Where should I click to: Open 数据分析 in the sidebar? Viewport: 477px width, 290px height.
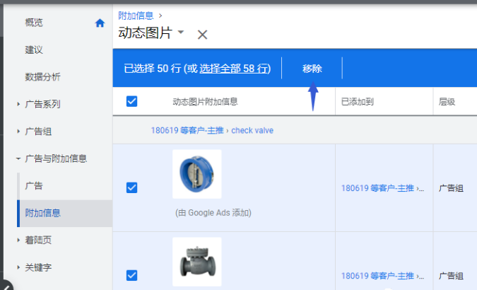coord(42,77)
